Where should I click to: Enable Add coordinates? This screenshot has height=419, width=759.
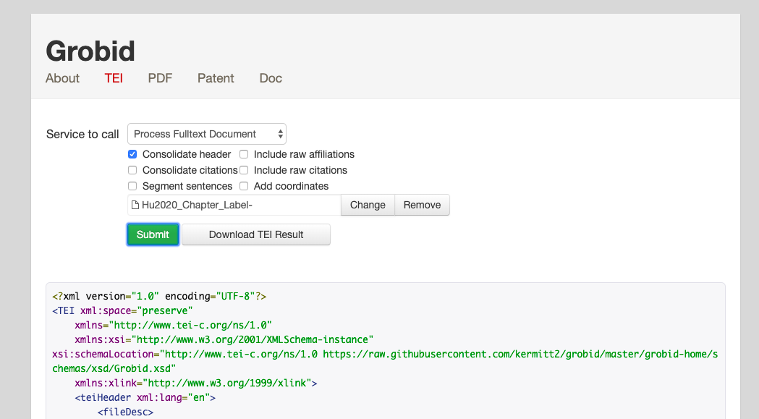click(243, 185)
